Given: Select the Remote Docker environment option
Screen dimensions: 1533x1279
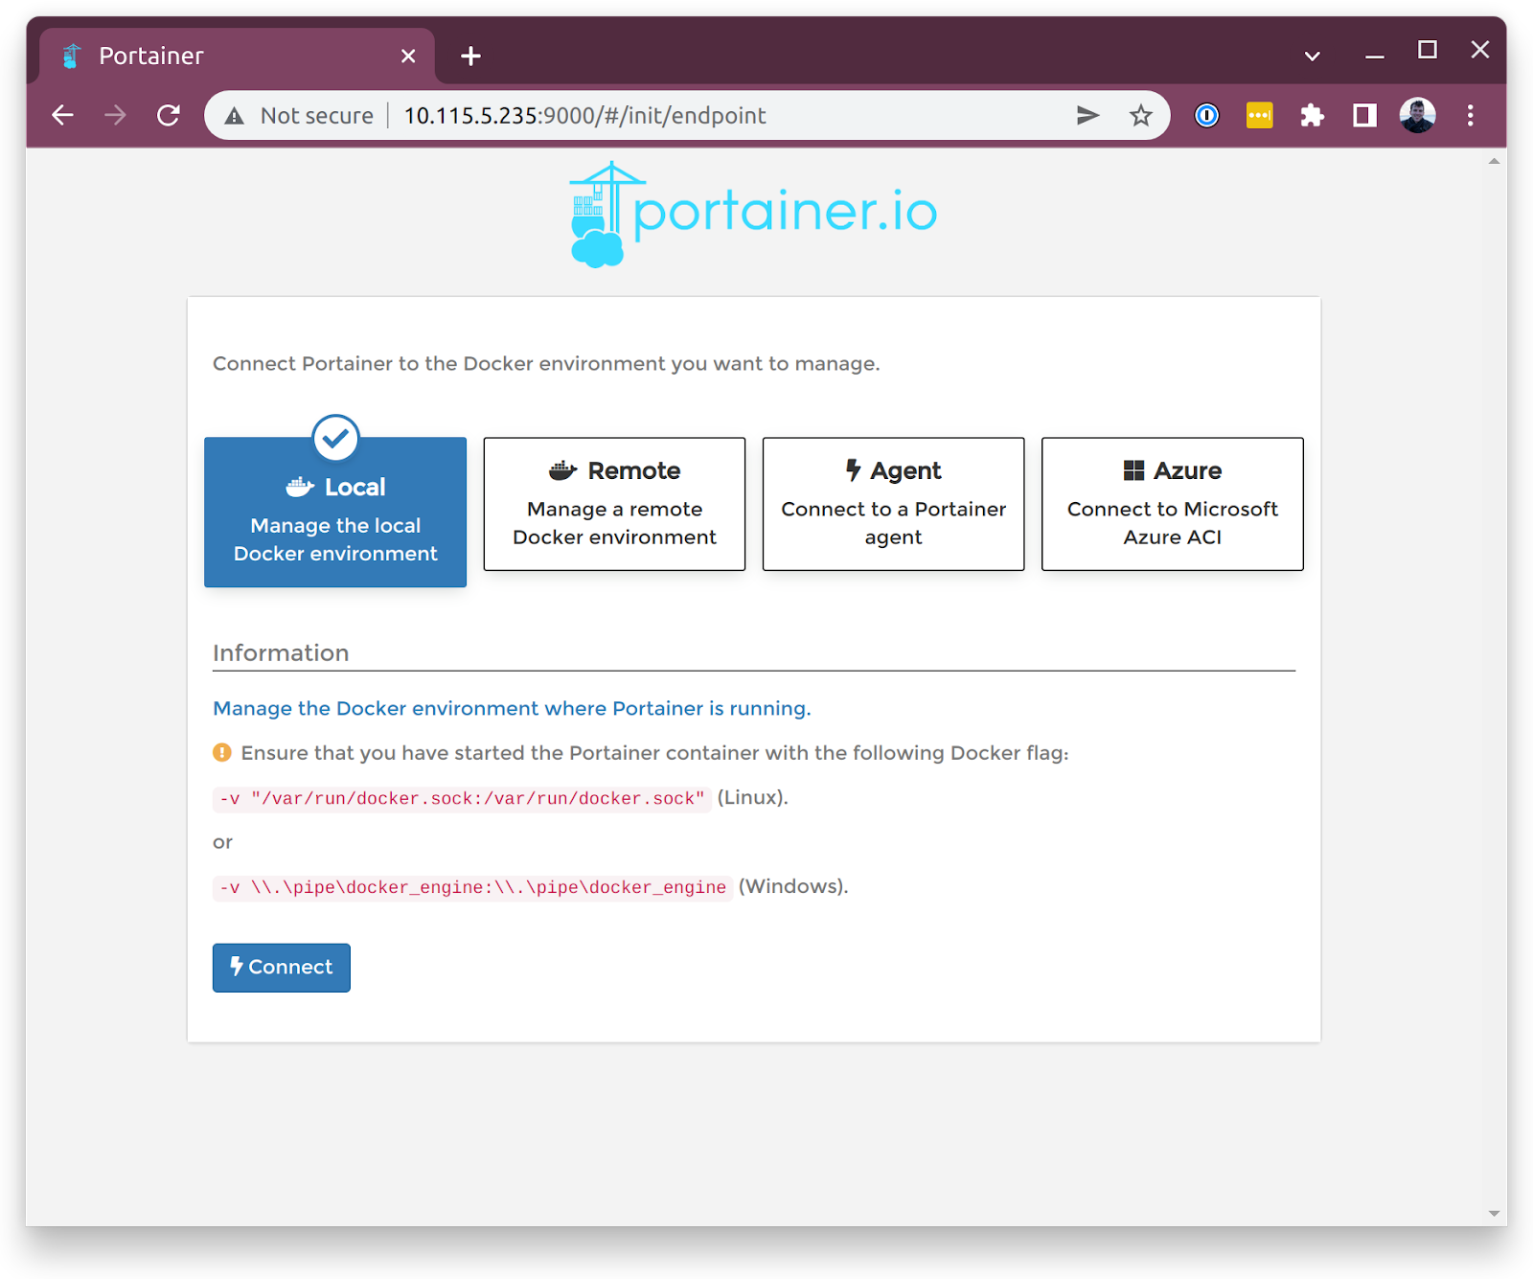Looking at the screenshot, I should point(614,504).
